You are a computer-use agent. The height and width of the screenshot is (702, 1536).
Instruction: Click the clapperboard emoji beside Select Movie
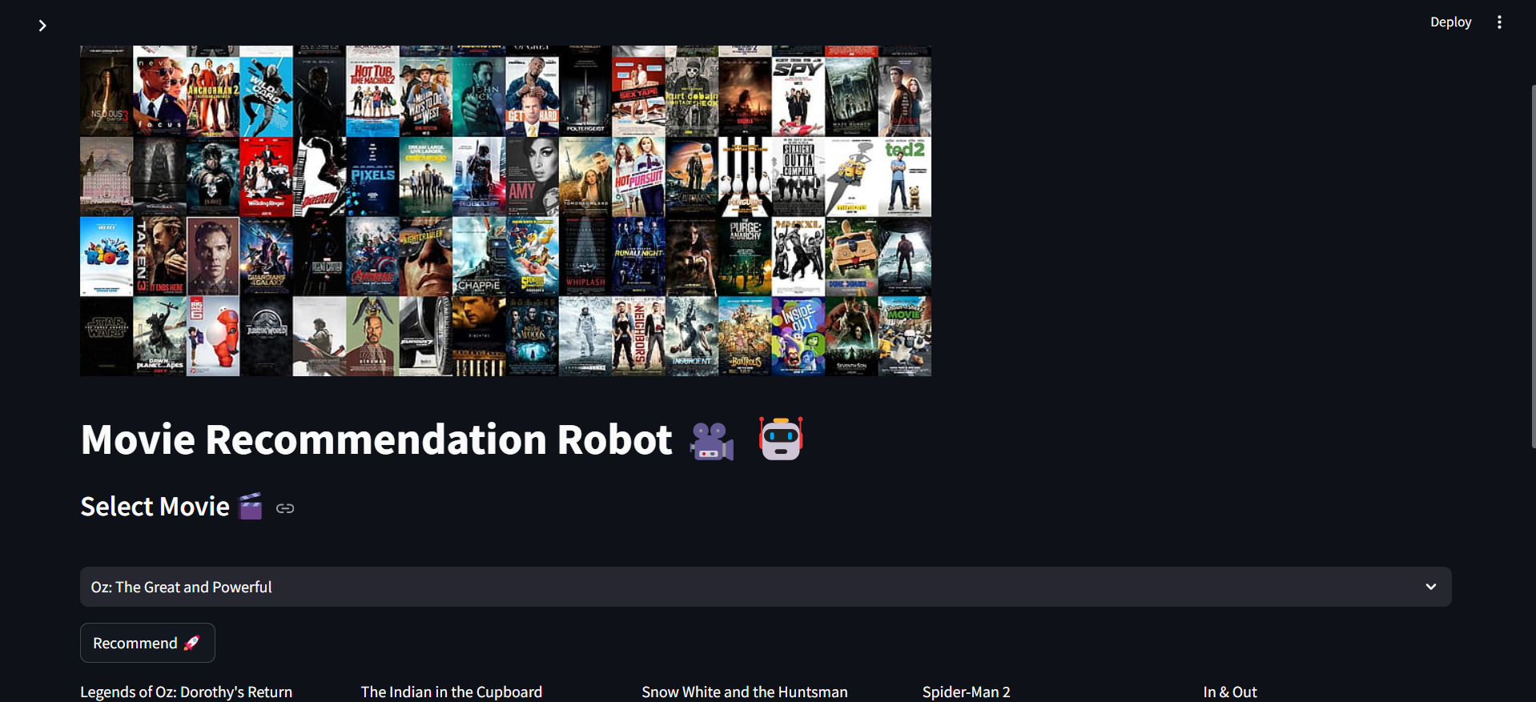pos(251,507)
